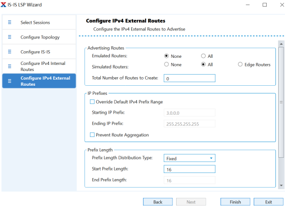Image resolution: width=285 pixels, height=207 pixels.
Task: Click the Finish button
Action: pos(235,202)
